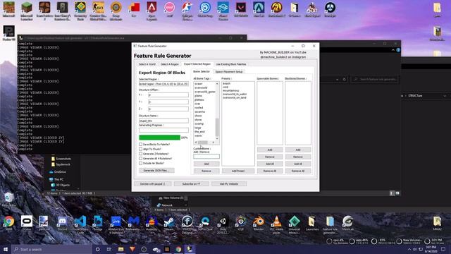Switch to Select A Region tab
This screenshot has height=254, width=451.
[170, 64]
